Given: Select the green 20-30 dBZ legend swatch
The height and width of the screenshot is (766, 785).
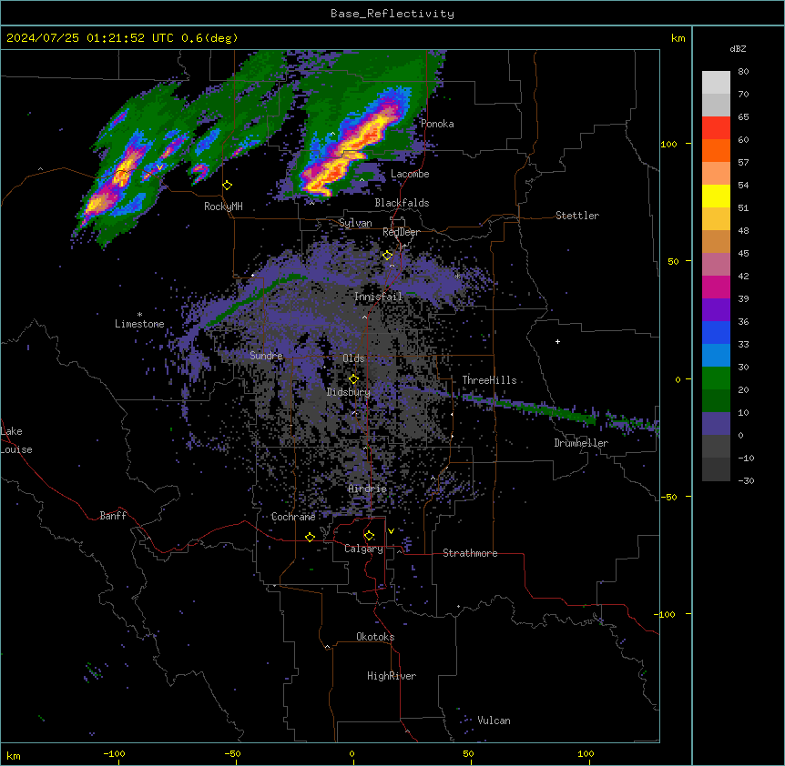Looking at the screenshot, I should coord(716,378).
